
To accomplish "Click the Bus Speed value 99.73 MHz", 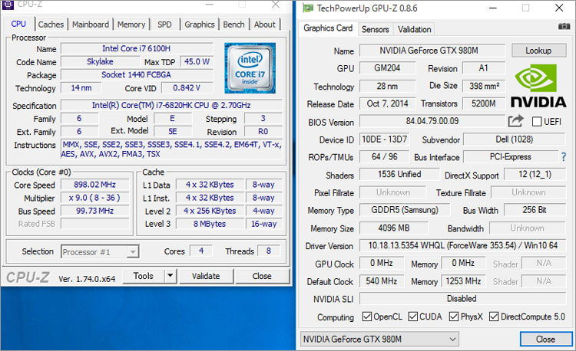I will [x=94, y=211].
